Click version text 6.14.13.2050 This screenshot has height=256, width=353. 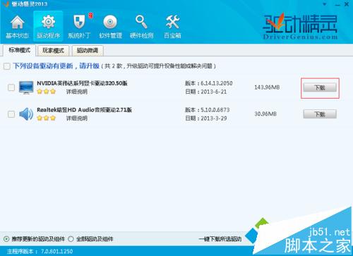(217, 83)
